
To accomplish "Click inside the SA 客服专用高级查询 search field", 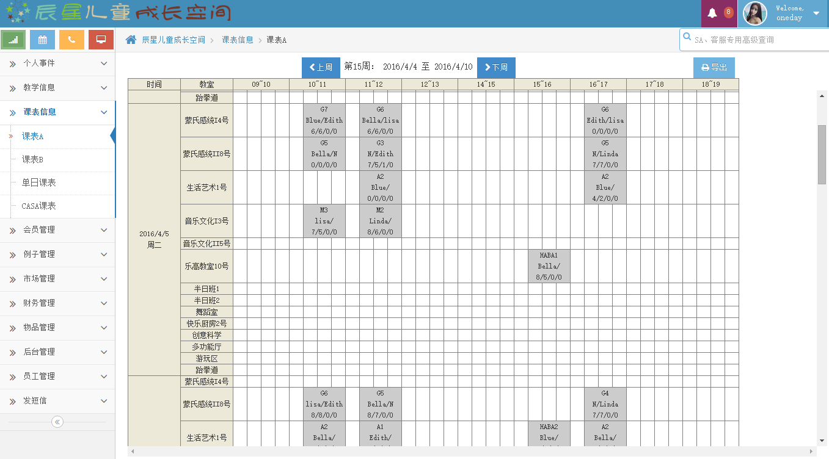I will click(x=751, y=38).
